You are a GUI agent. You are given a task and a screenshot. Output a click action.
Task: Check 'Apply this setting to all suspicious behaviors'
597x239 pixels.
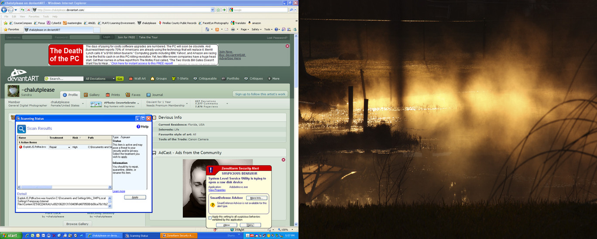pyautogui.click(x=210, y=218)
